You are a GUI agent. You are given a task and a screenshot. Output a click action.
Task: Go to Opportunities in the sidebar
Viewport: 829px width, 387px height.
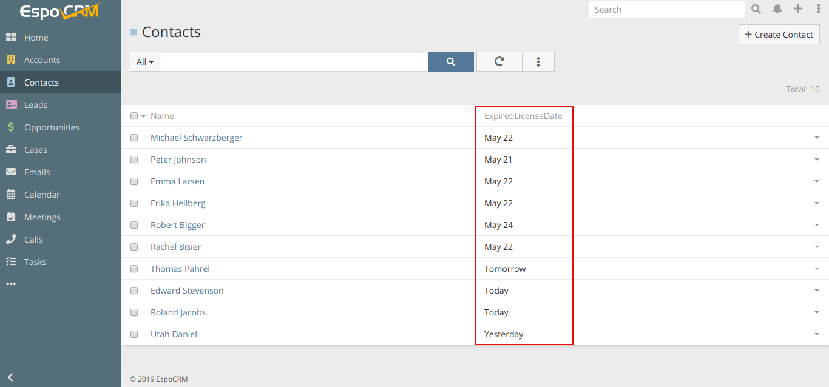[52, 127]
